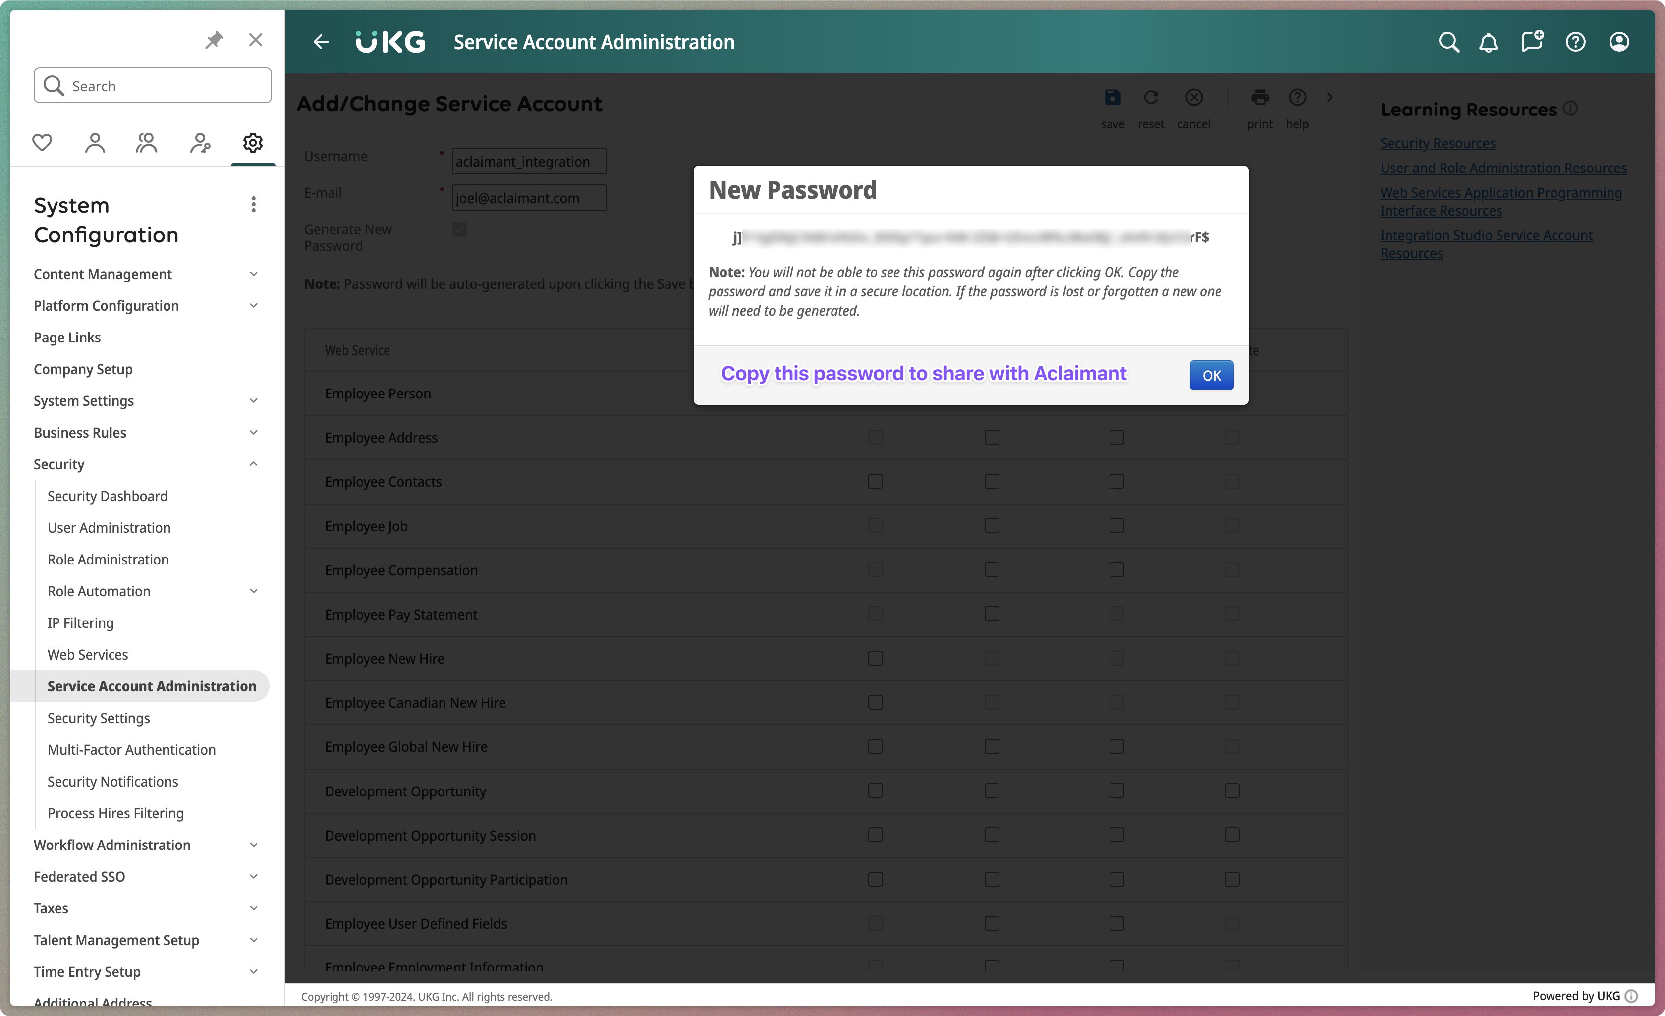Expand System Settings section
The width and height of the screenshot is (1665, 1016).
[x=253, y=401]
